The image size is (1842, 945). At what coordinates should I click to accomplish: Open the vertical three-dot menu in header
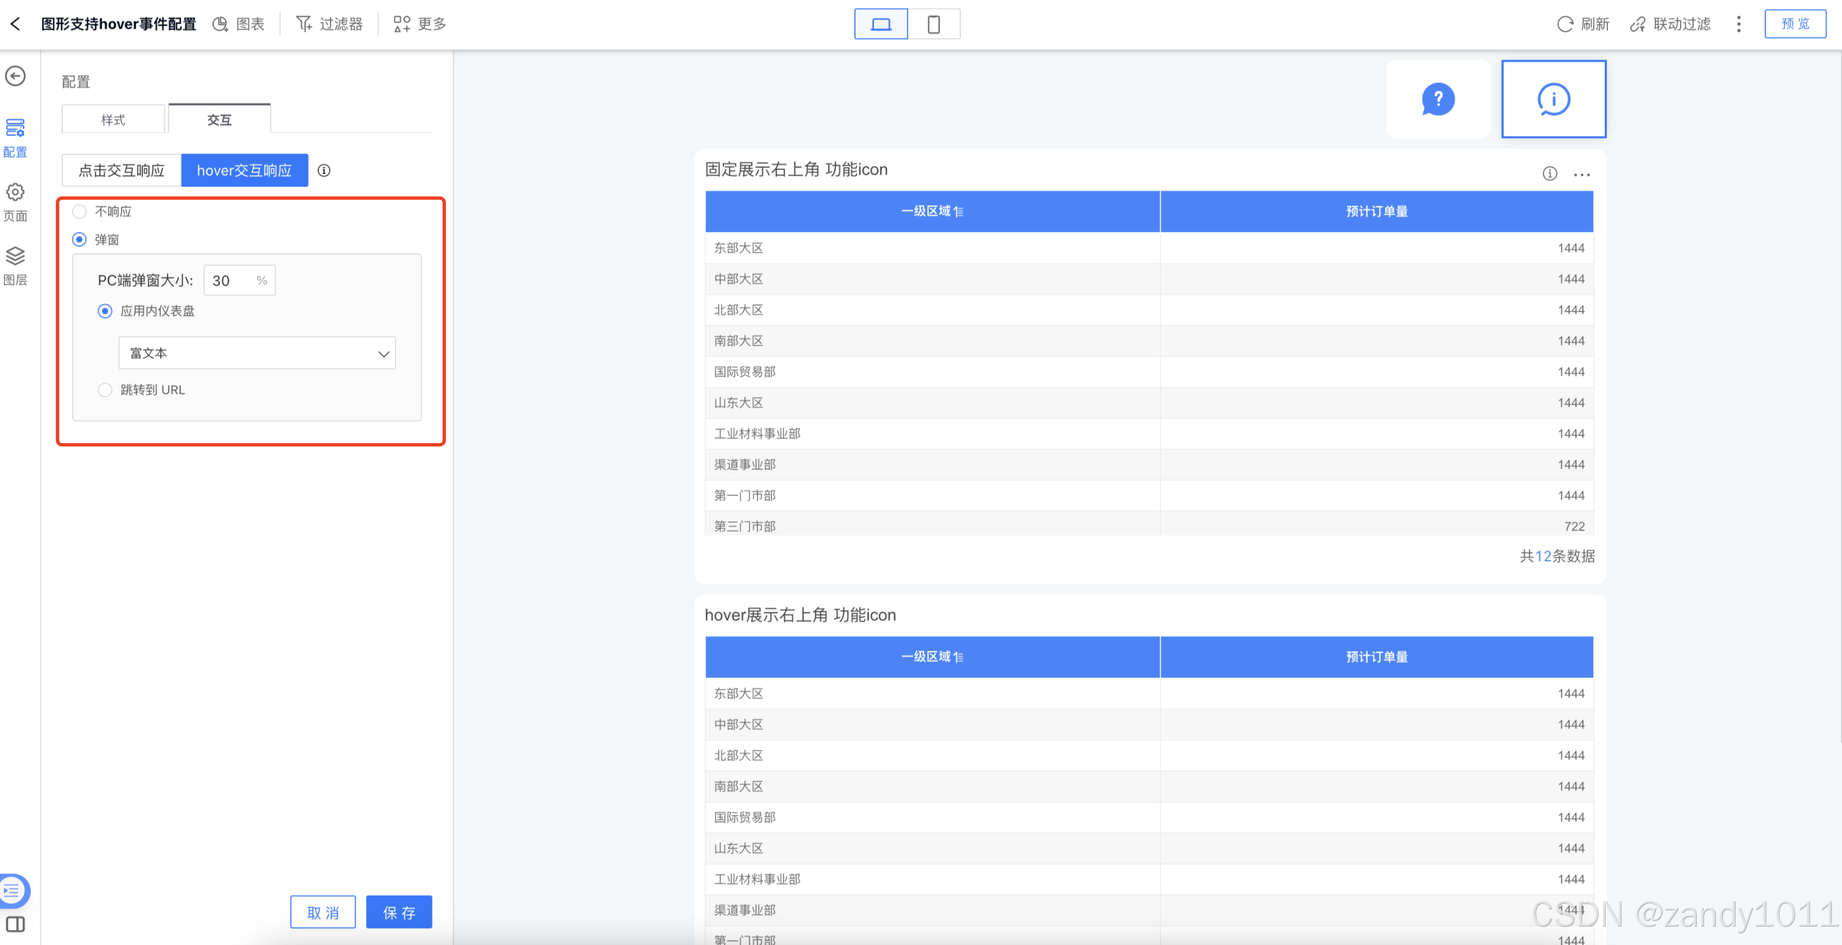tap(1738, 24)
